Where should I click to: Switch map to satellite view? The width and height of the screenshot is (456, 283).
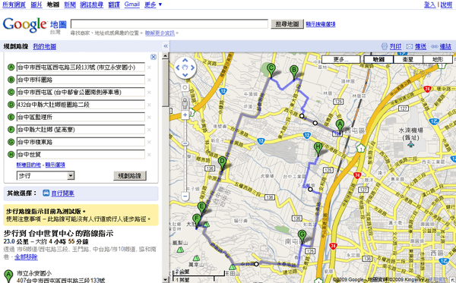(x=408, y=59)
